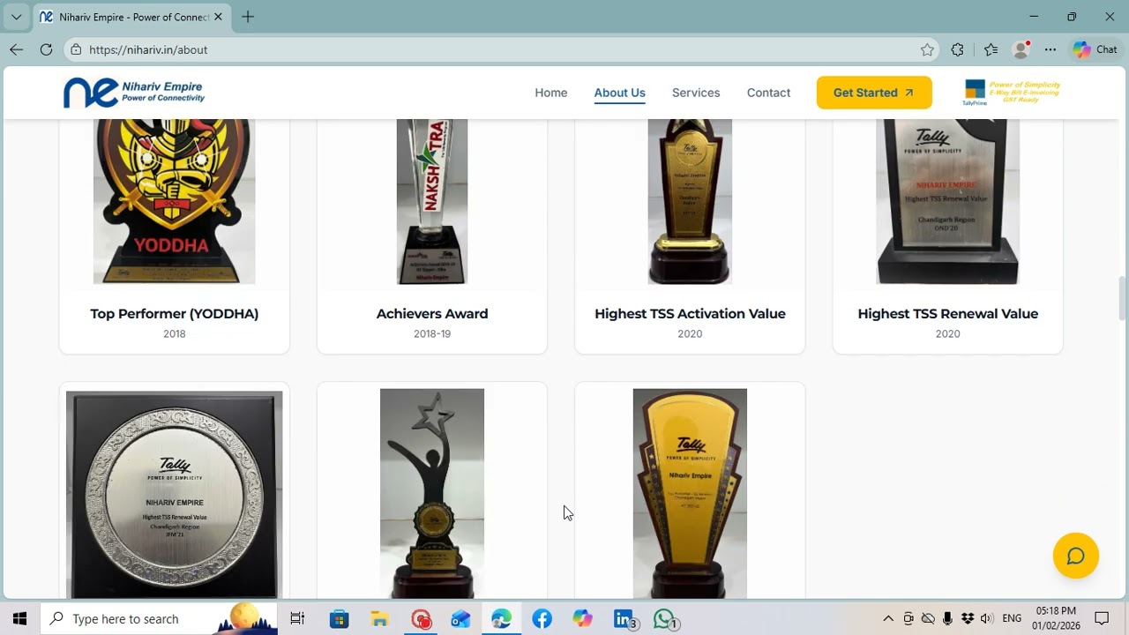
Task: Open the round silver Tally plaque image
Action: pyautogui.click(x=175, y=494)
